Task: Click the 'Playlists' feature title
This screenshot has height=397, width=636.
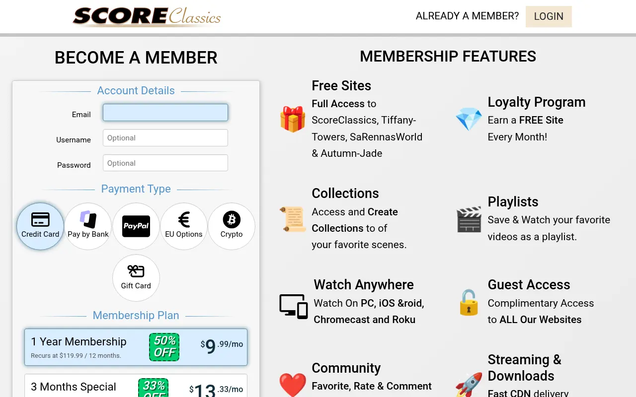Action: click(x=513, y=201)
